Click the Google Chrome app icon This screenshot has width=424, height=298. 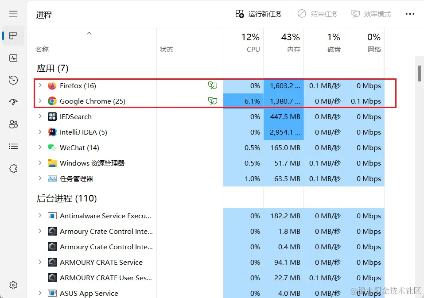[x=52, y=101]
